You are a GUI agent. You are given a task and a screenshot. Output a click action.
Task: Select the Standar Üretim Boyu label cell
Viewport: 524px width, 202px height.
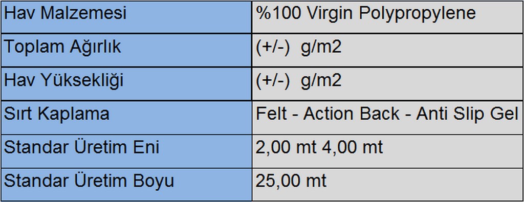[126, 184]
